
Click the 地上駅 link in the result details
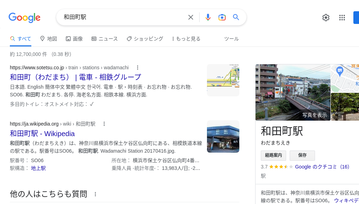pyautogui.click(x=38, y=168)
